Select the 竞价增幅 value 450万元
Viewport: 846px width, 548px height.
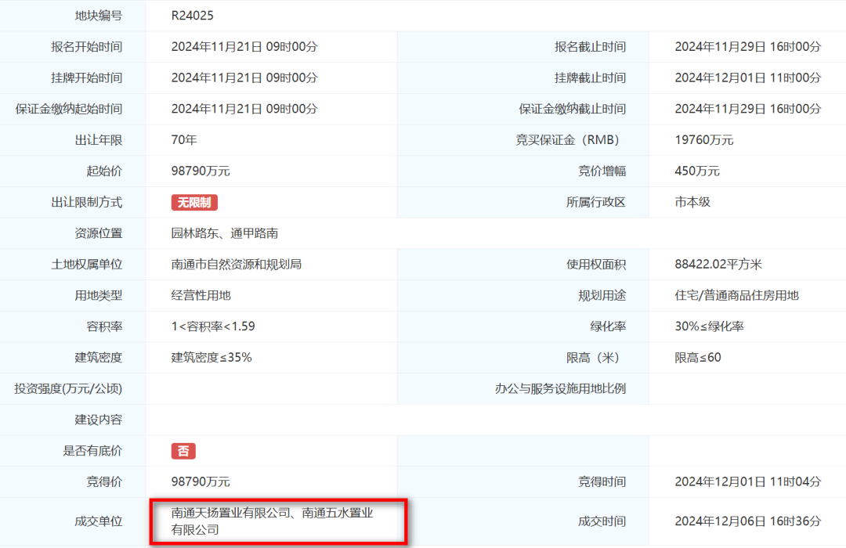(x=696, y=171)
